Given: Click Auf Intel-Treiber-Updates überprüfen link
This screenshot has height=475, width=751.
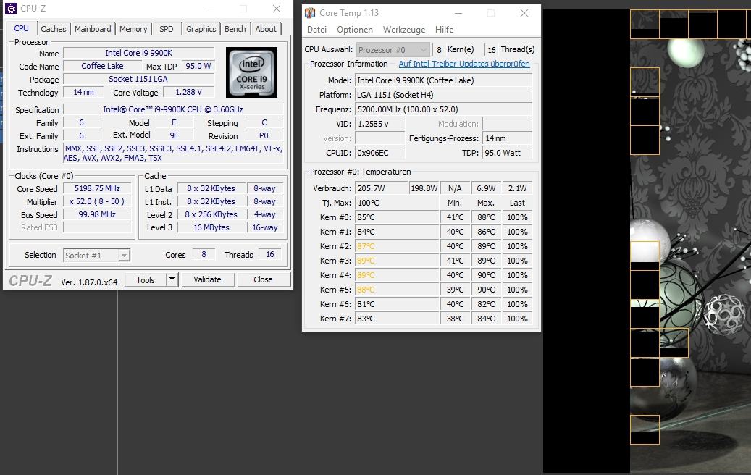Looking at the screenshot, I should (x=464, y=64).
